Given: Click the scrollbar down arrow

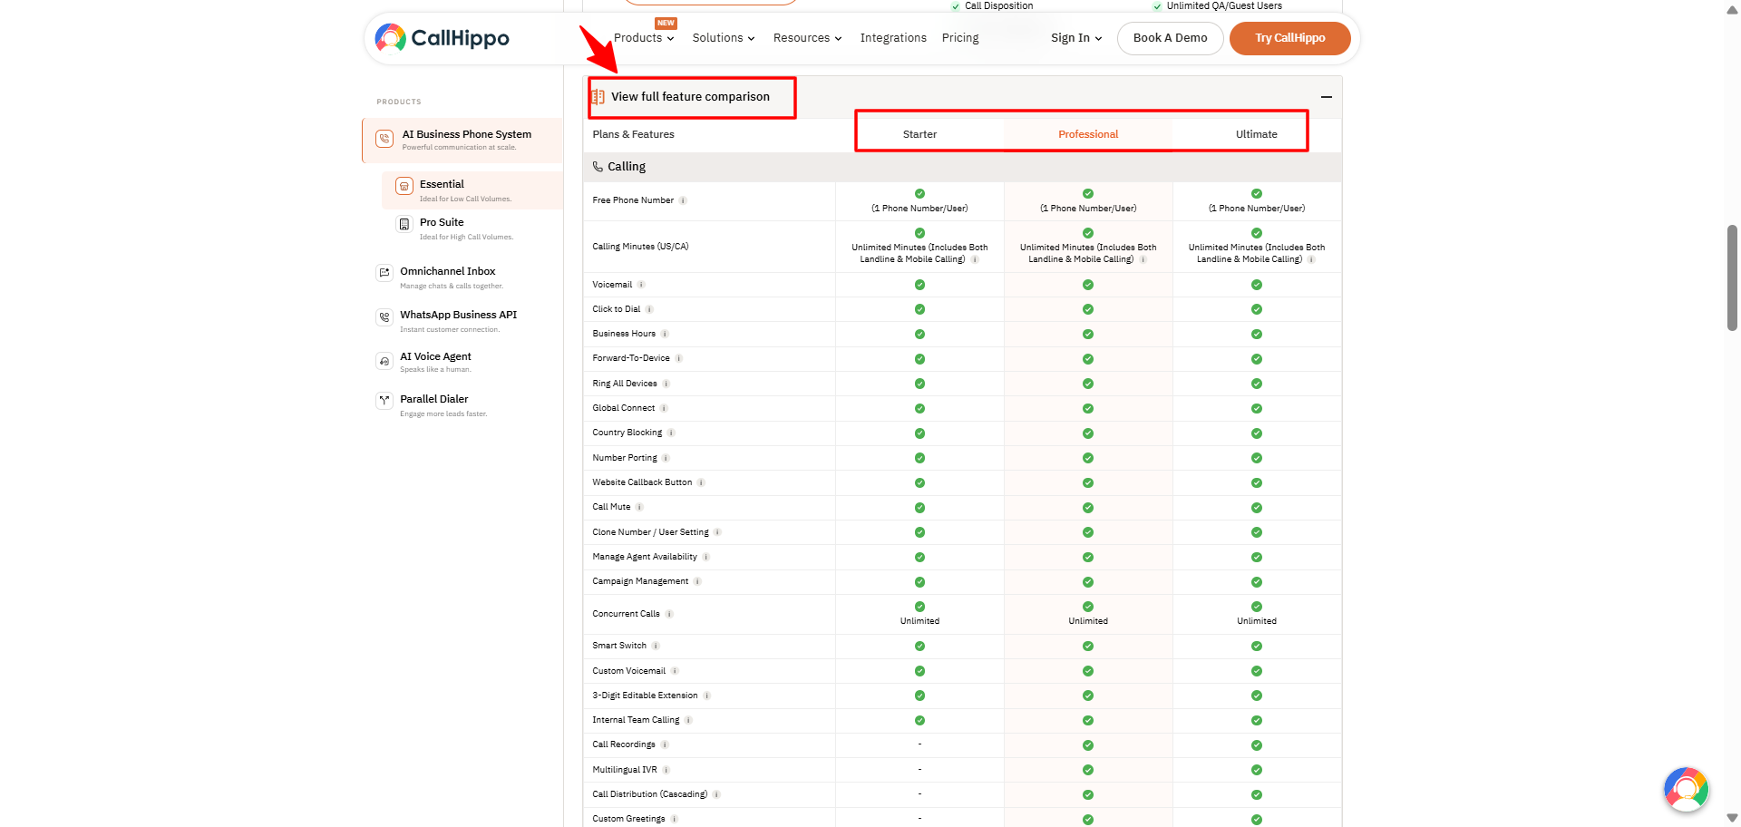Looking at the screenshot, I should pyautogui.click(x=1732, y=818).
